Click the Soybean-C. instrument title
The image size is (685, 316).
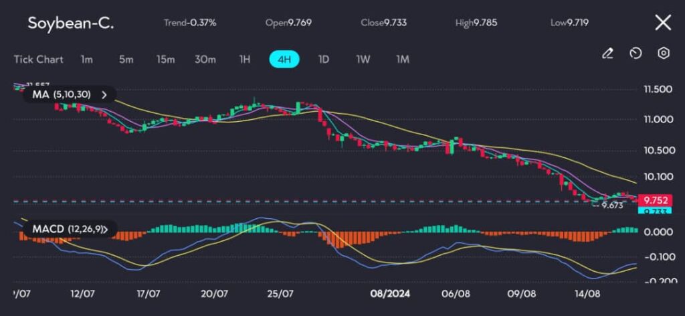71,23
